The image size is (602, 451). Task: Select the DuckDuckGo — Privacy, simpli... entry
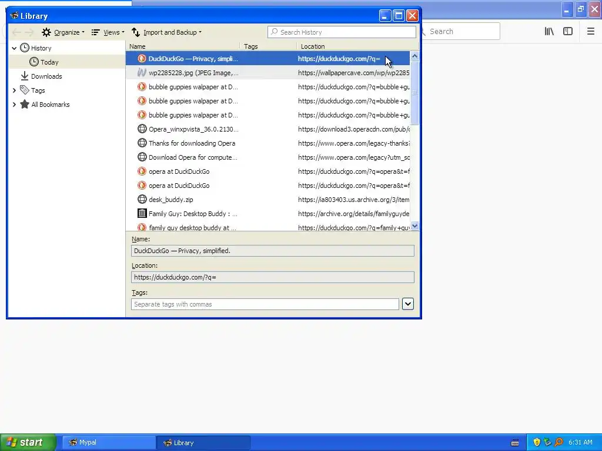pos(267,59)
